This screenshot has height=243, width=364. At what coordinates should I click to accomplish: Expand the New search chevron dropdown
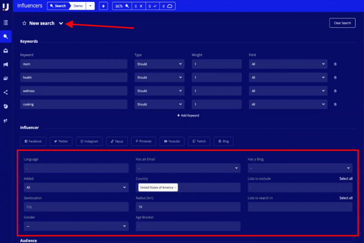(61, 23)
